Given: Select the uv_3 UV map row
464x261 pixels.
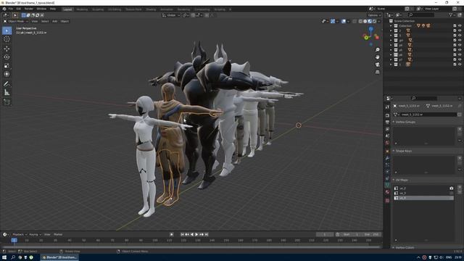Looking at the screenshot, I should point(423,193).
